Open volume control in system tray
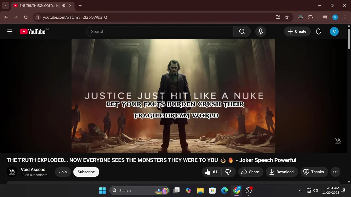Image resolution: width=351 pixels, height=197 pixels. tap(316, 190)
